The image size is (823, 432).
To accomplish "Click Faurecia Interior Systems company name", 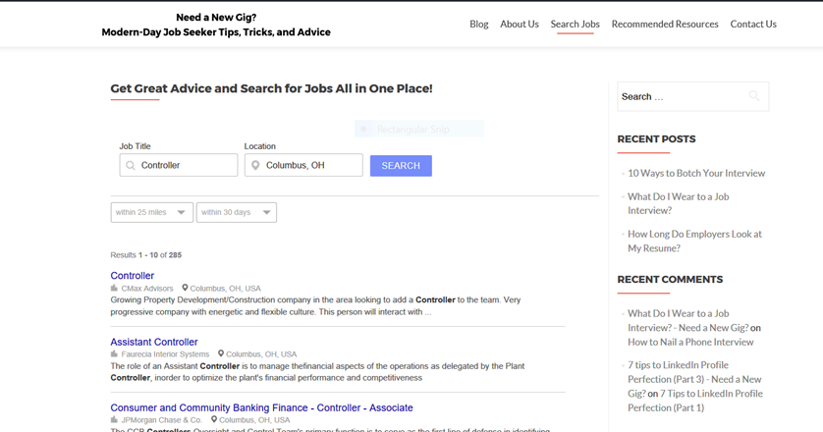I will pos(165,354).
